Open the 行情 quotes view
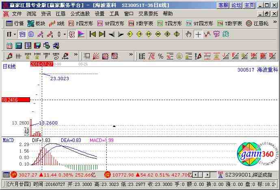The height and width of the screenshot is (190, 280). pos(15,24)
